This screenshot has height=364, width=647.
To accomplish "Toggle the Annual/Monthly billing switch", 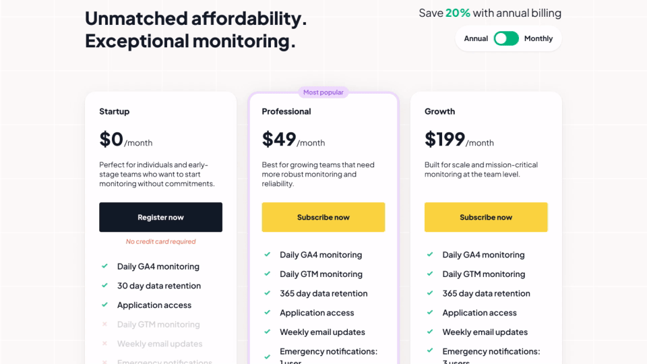I will 506,38.
